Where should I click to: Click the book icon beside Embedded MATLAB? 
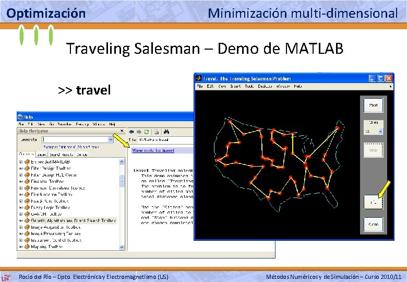(x=27, y=162)
